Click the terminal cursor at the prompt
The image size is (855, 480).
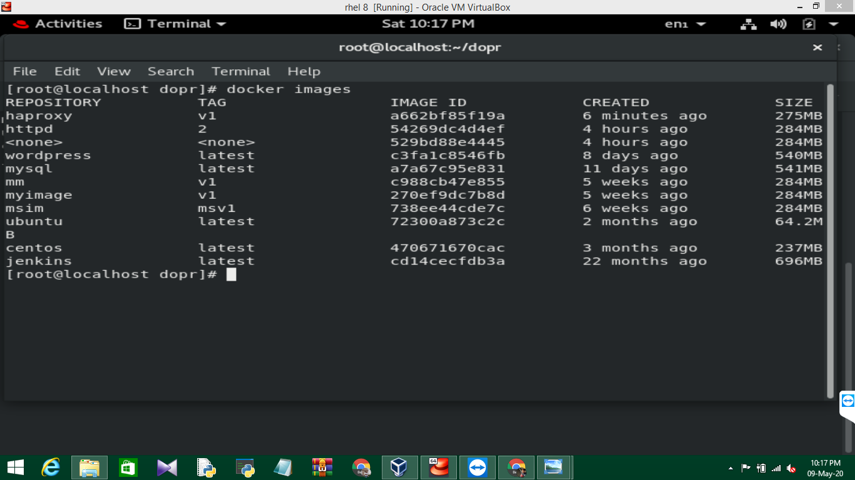coord(232,274)
